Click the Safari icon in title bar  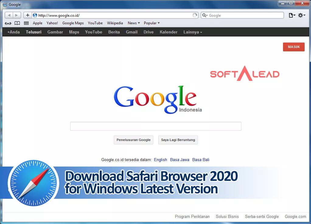(5, 4)
